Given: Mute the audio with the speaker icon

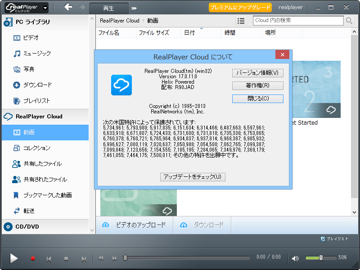Looking at the screenshot, I should 295,258.
